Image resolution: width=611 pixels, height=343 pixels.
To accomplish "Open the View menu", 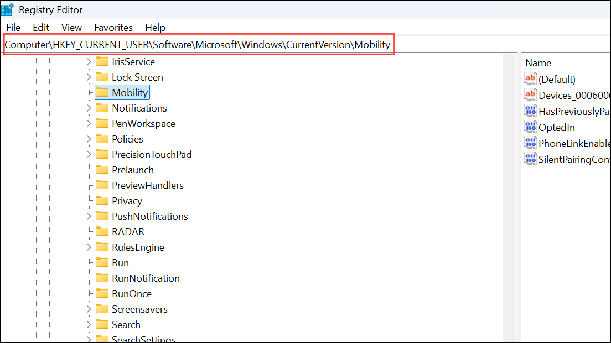I will 72,28.
